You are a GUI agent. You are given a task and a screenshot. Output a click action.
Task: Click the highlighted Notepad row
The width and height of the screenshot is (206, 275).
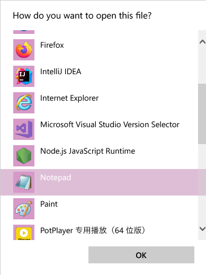[103, 182]
